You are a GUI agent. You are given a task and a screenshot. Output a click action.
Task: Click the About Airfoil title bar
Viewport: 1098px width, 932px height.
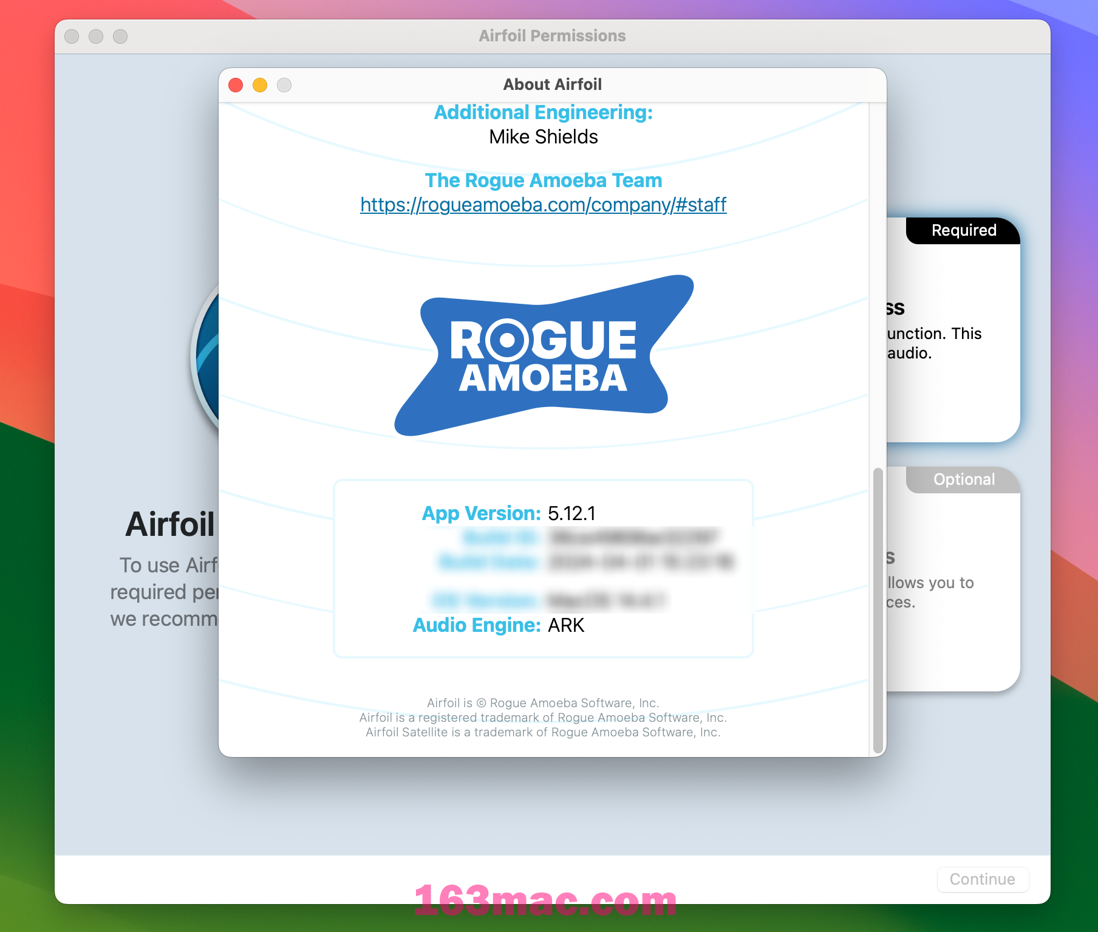coord(552,84)
